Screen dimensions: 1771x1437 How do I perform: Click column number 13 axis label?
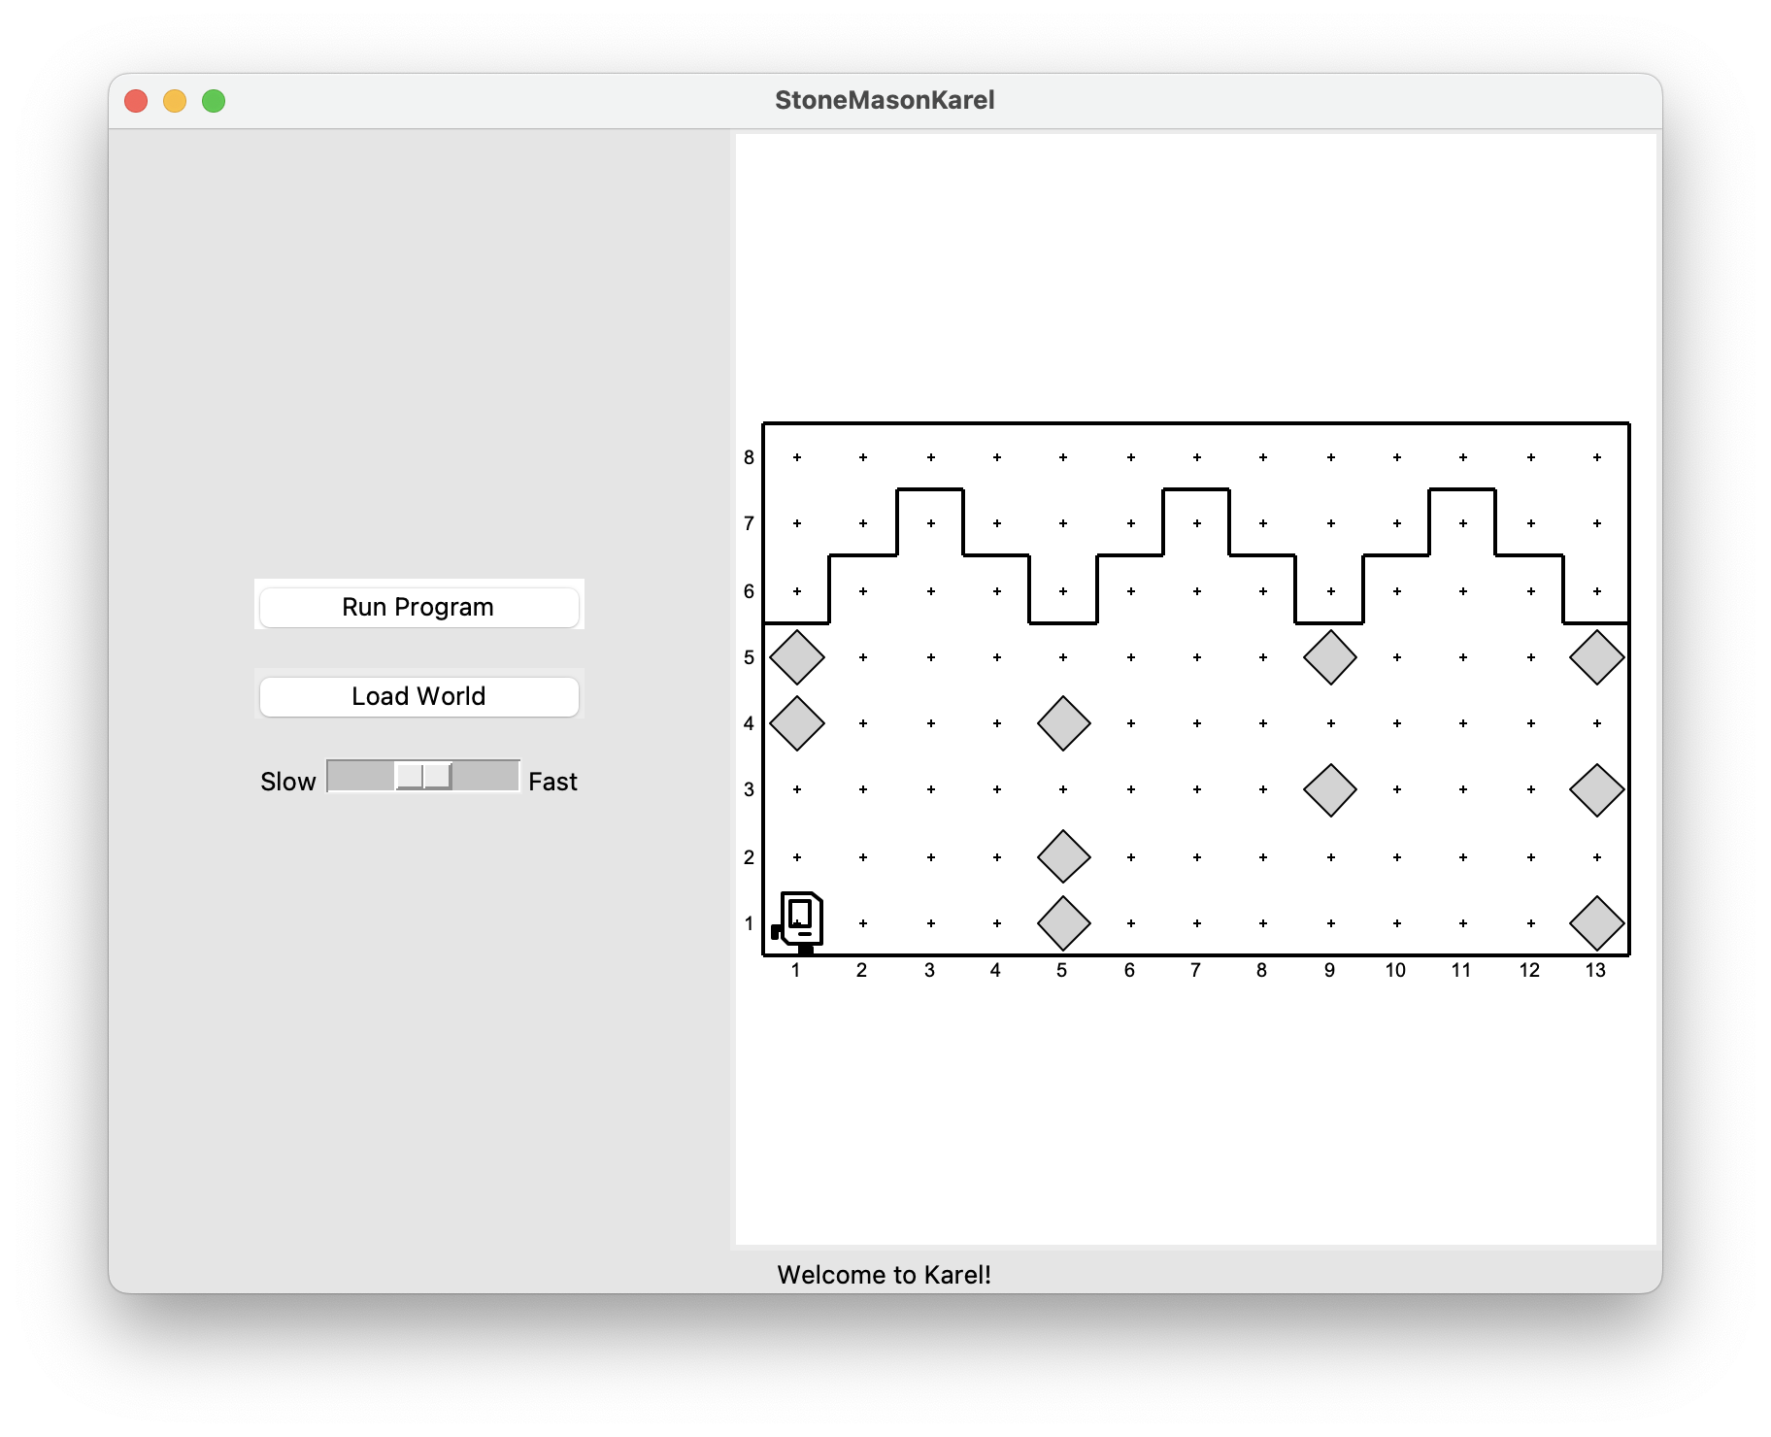[1595, 970]
